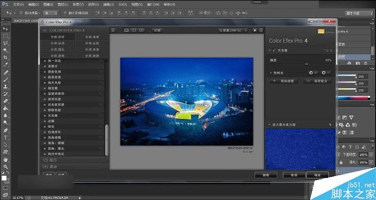Image resolution: width=376 pixels, height=200 pixels.
Task: Open the 基本功能 workspace dropdown
Action: click(359, 14)
